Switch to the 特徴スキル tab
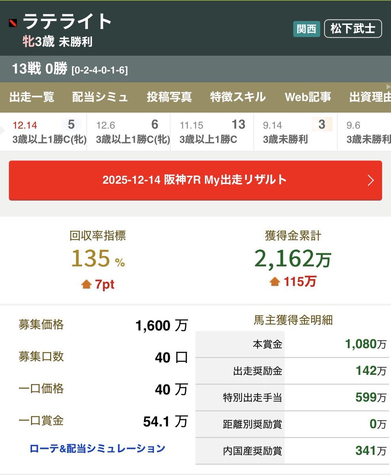 click(238, 97)
